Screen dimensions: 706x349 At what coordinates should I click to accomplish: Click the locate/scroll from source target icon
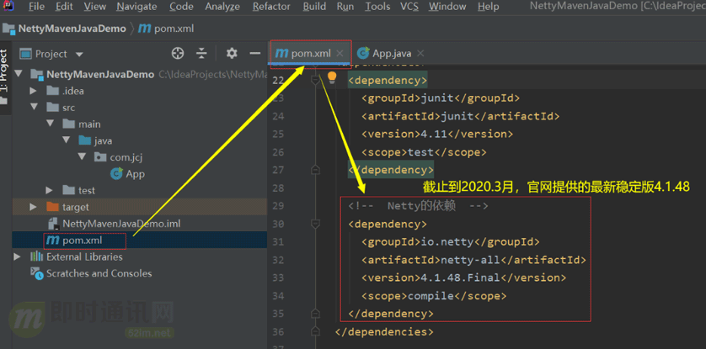(x=178, y=54)
